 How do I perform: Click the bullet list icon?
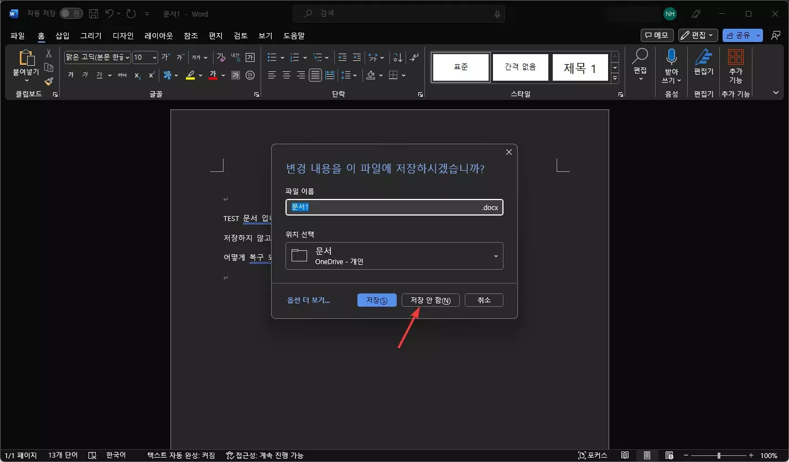271,57
